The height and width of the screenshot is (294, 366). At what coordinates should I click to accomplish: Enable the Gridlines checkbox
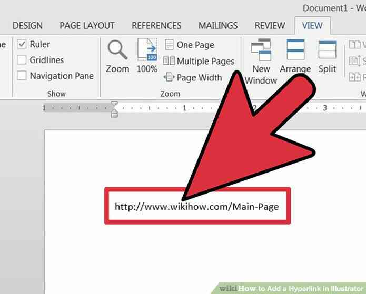click(x=22, y=60)
